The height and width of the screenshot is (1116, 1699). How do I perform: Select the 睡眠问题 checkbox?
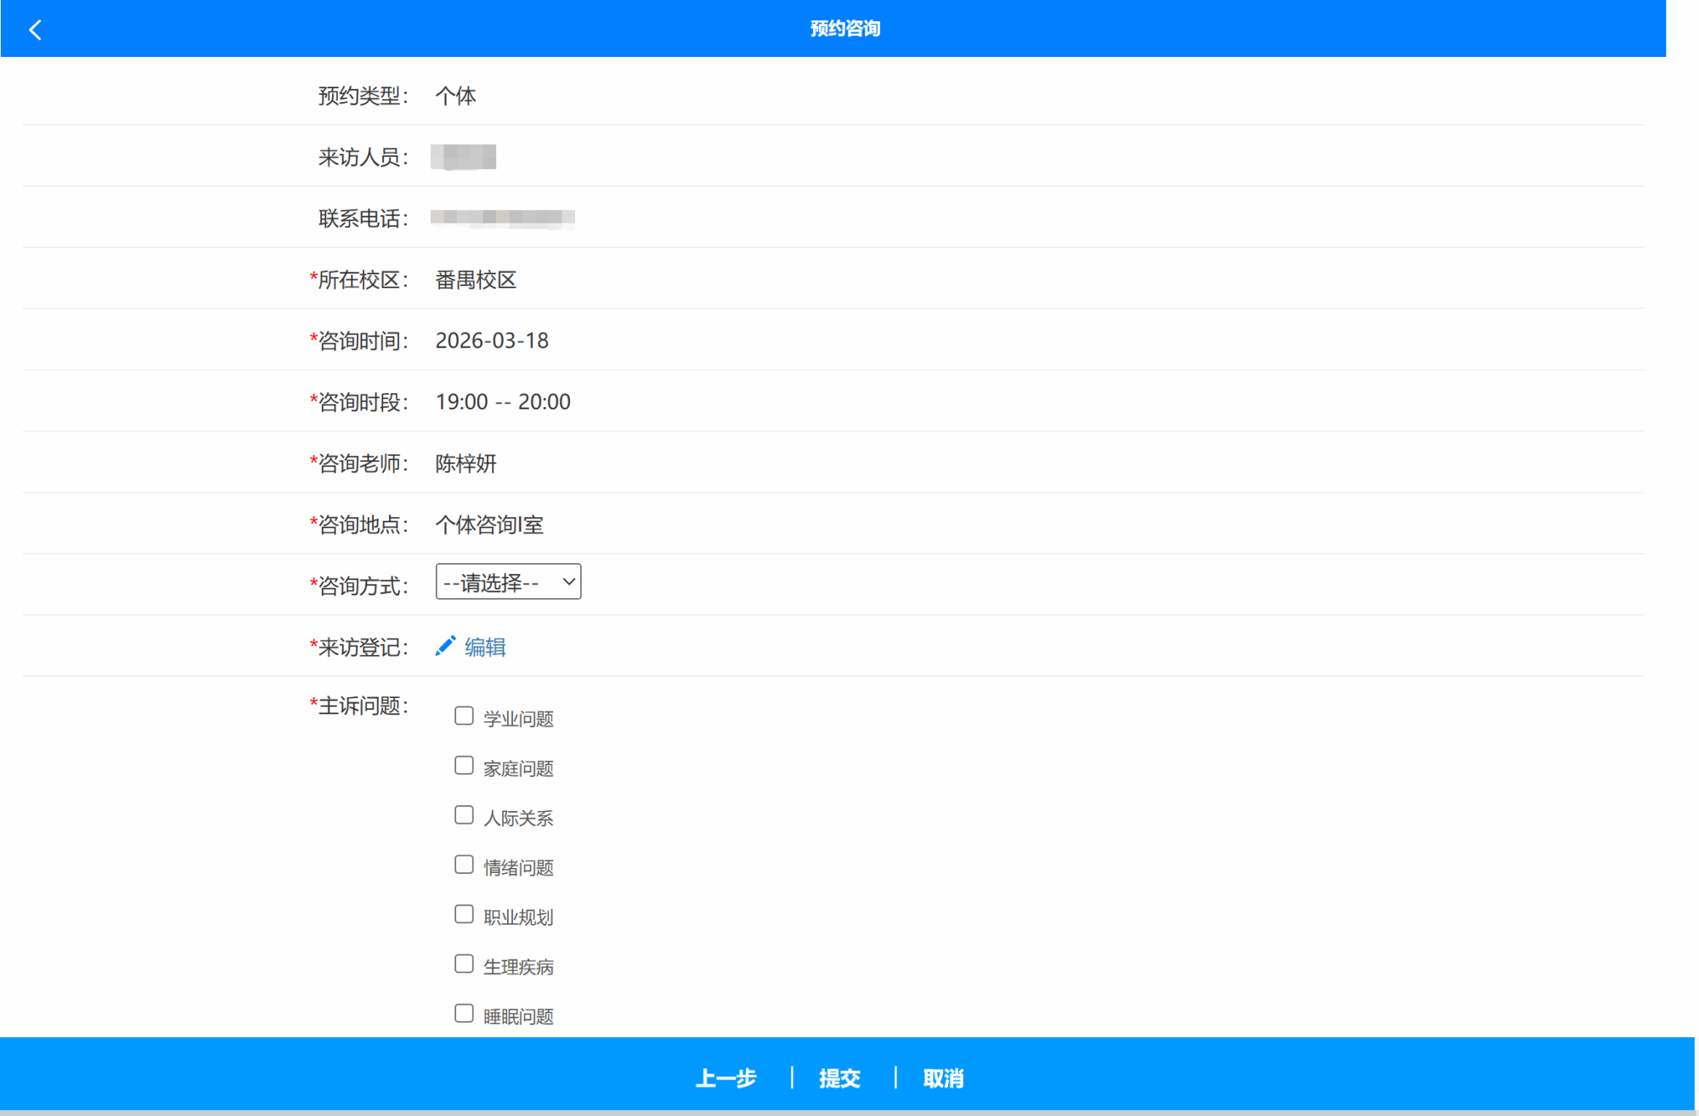(464, 1013)
